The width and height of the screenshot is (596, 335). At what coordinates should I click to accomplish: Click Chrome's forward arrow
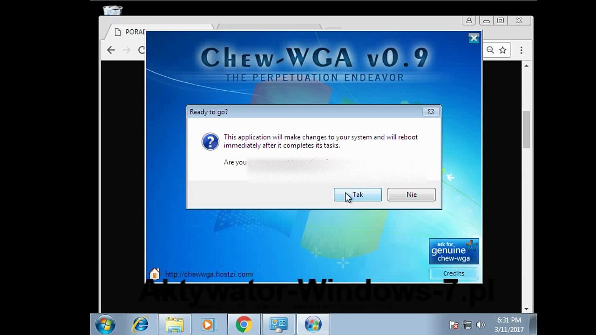126,50
